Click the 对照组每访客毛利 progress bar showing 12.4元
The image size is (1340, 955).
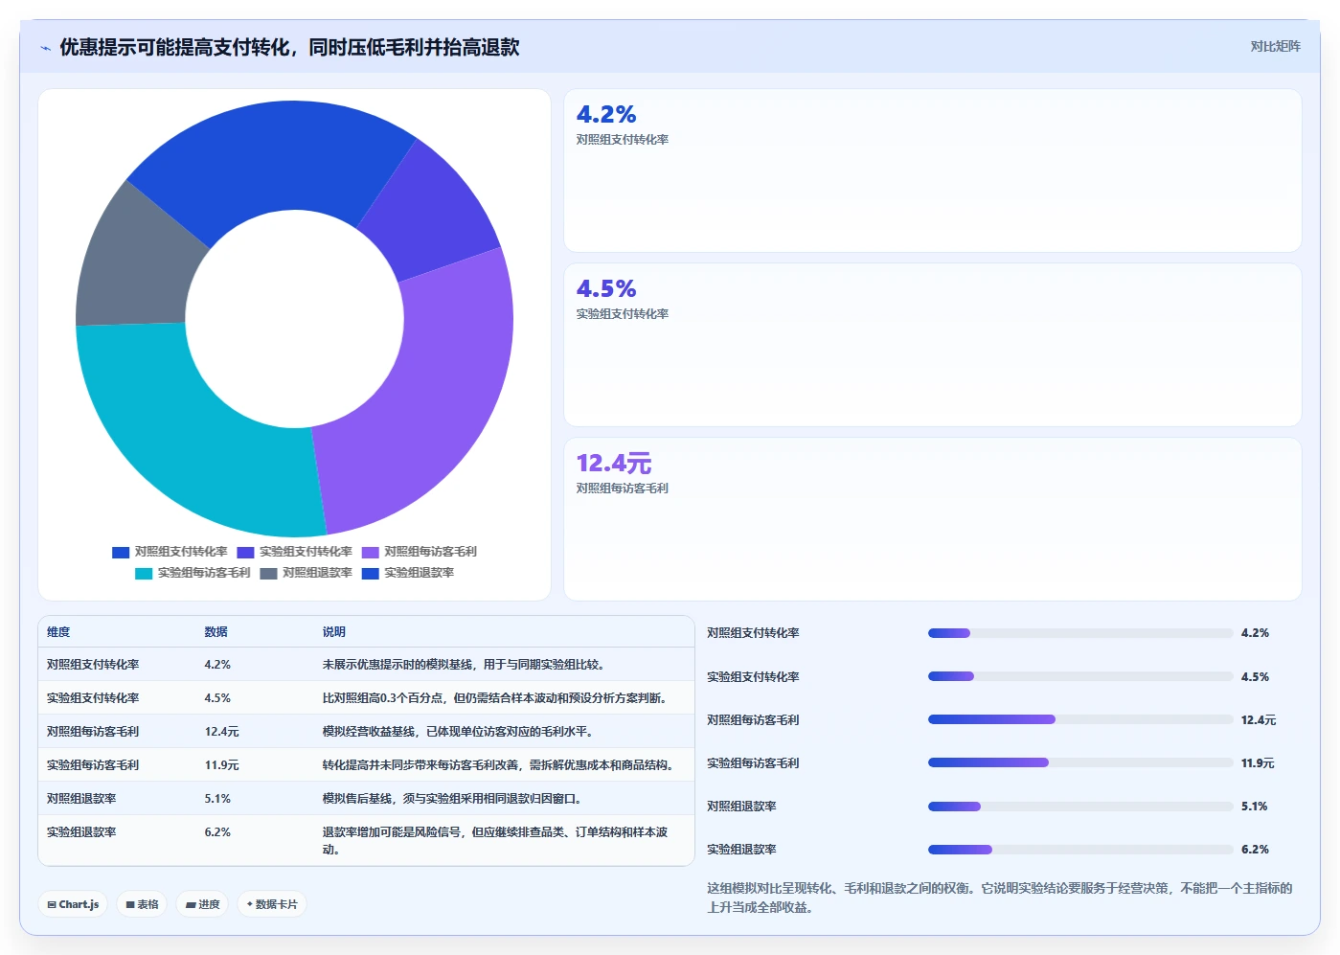[1080, 719]
